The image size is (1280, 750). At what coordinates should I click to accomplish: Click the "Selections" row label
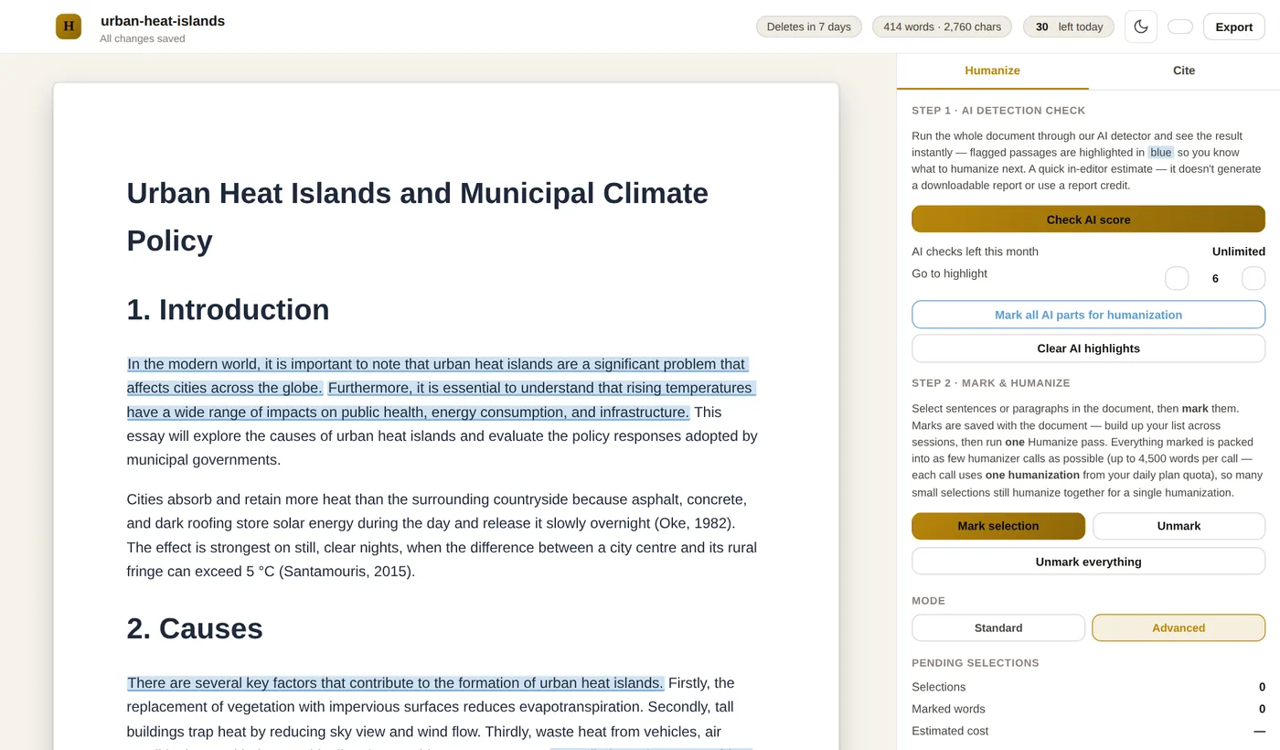(x=938, y=687)
